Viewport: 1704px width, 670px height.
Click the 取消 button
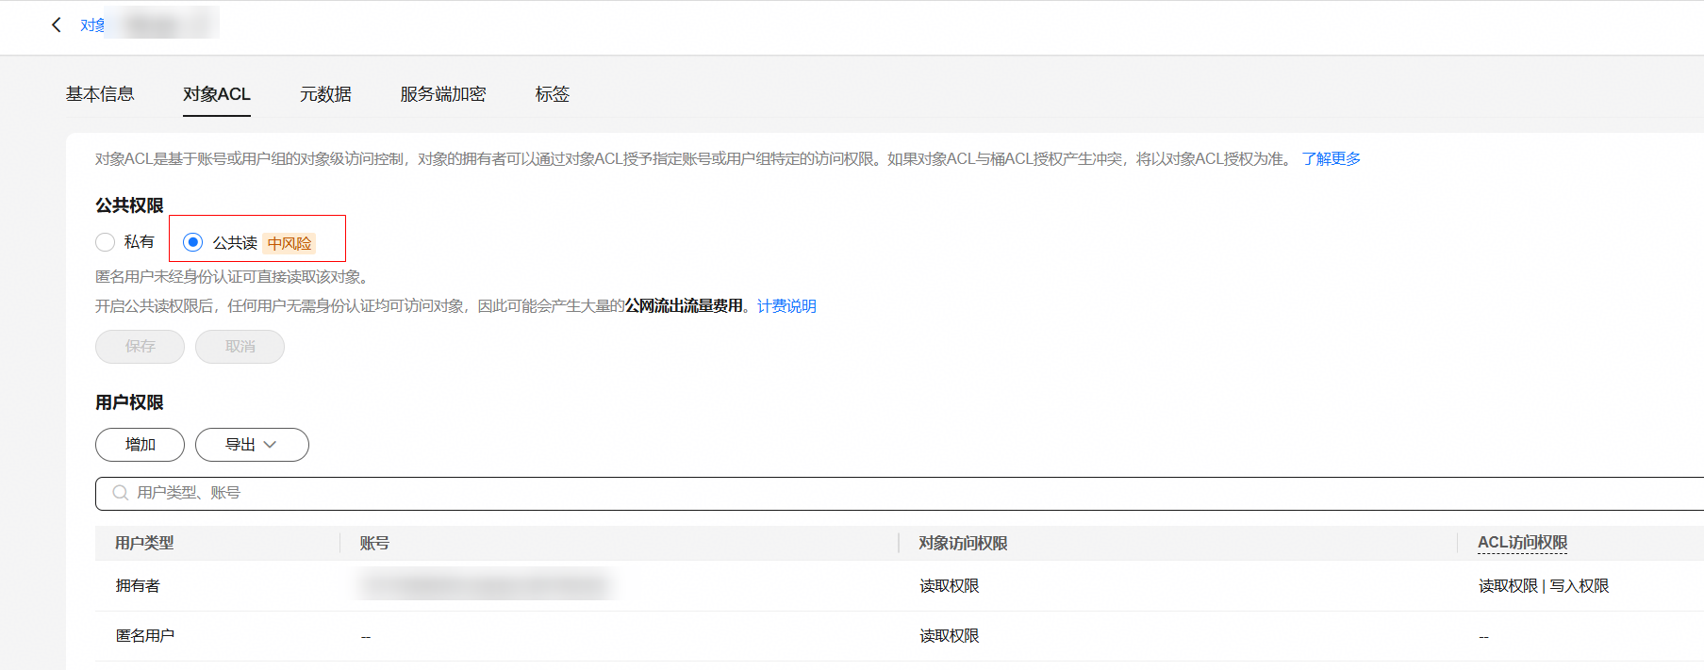pos(240,347)
